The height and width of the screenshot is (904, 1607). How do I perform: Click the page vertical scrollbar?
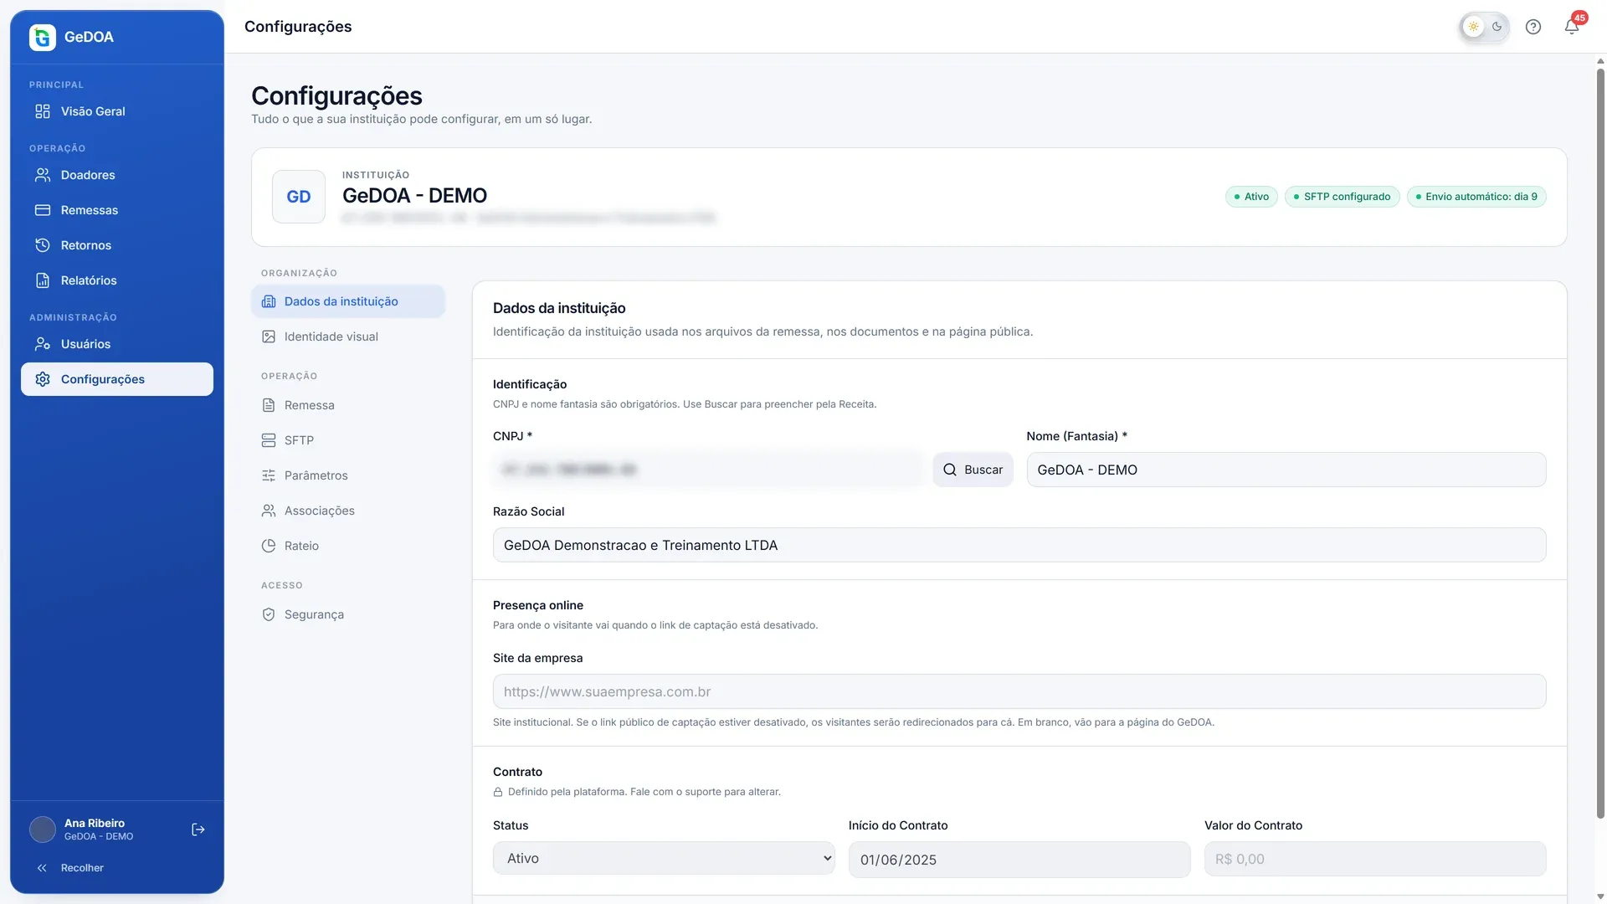coord(1600,444)
